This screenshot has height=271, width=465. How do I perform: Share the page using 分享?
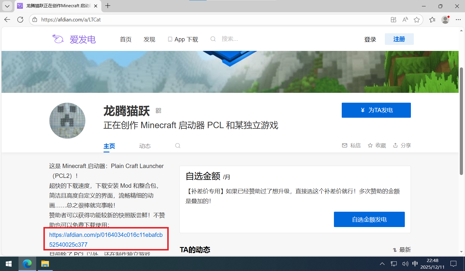click(402, 145)
